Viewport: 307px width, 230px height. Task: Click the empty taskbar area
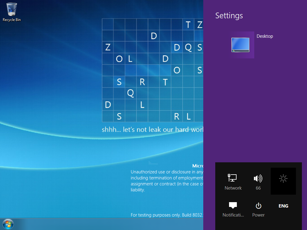pos(110,224)
